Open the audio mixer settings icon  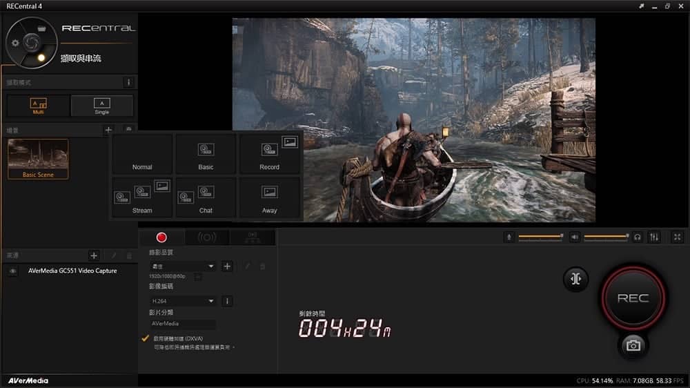click(x=654, y=237)
